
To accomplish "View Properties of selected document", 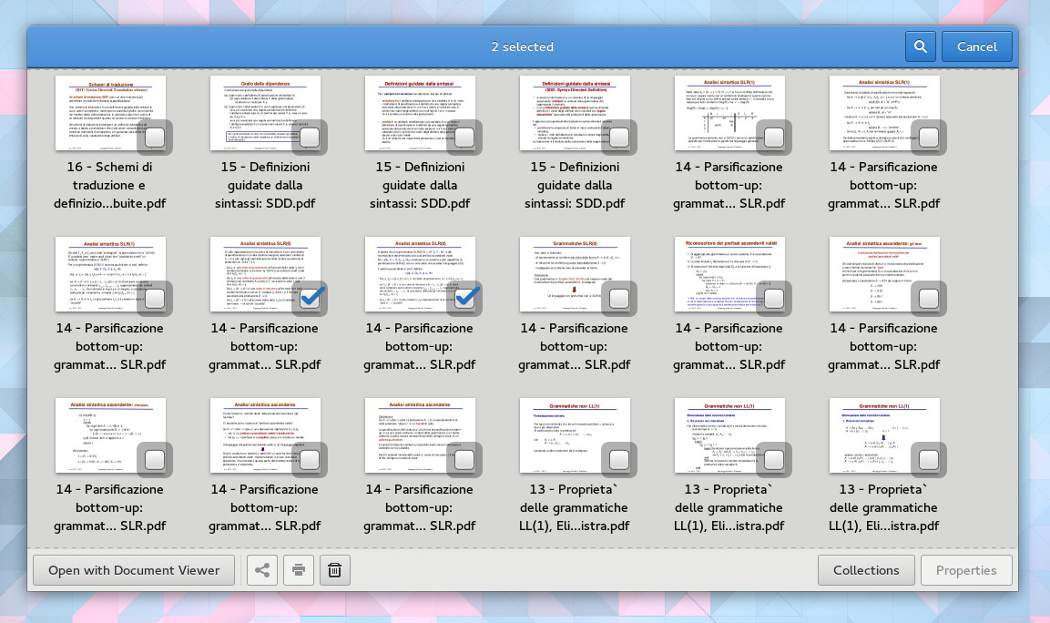I will click(966, 569).
